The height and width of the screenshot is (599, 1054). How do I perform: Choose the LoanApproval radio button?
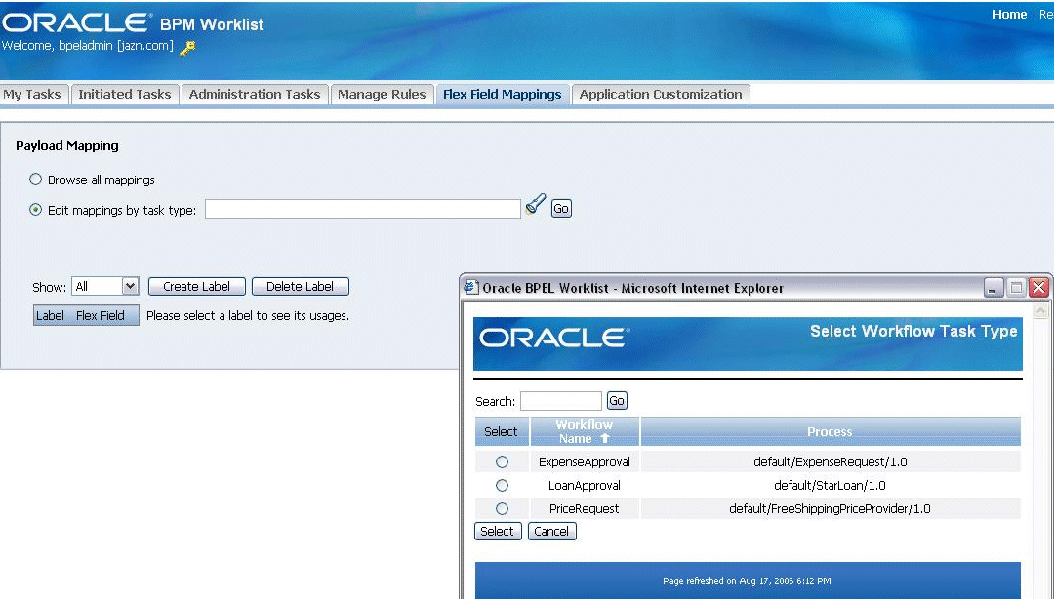click(503, 486)
